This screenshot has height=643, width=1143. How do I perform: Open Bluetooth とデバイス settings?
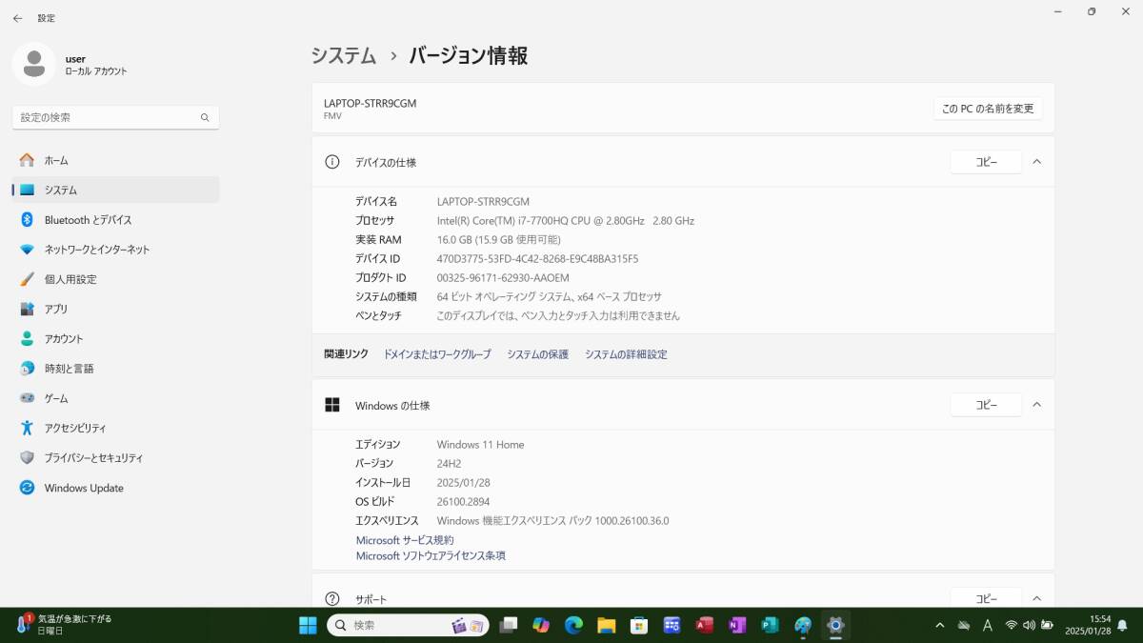[x=116, y=219]
